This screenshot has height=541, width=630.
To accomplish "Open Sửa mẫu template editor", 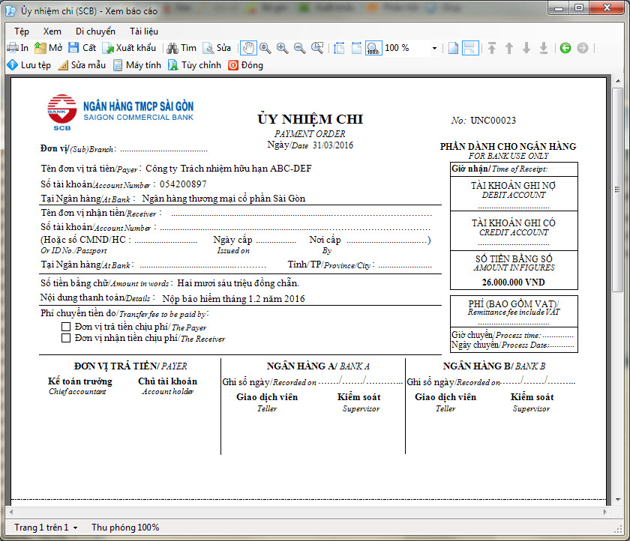I will click(82, 65).
